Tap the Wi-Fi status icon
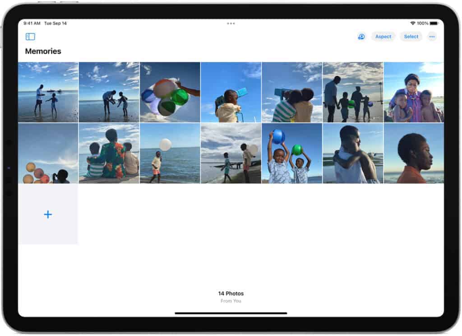Viewport: 462px width, 336px height. [x=412, y=23]
